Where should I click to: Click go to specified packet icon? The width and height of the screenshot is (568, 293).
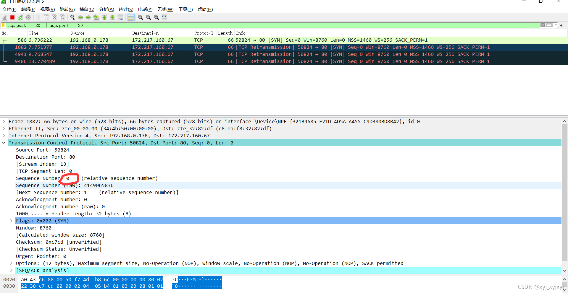(x=96, y=17)
